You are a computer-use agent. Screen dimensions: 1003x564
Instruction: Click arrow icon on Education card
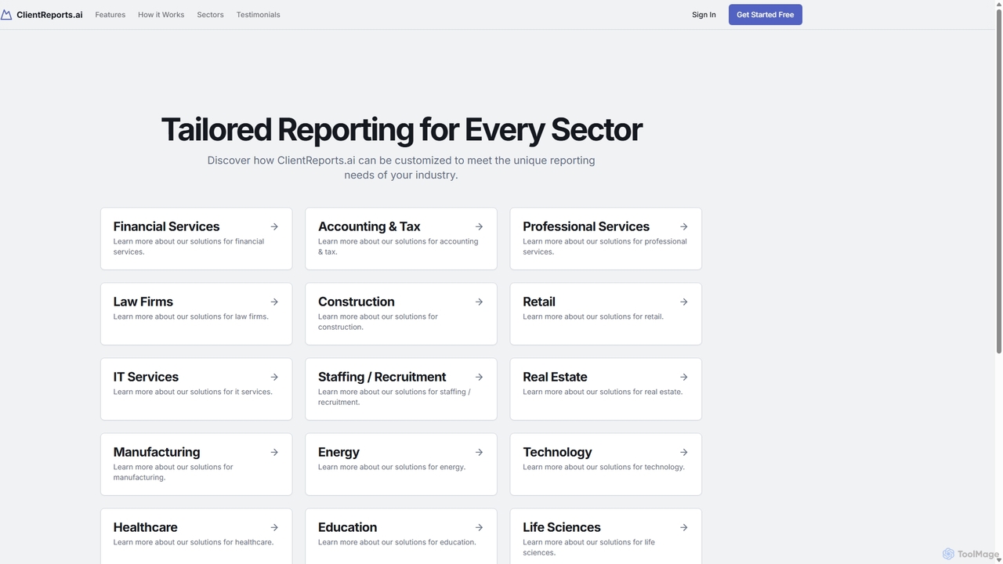[479, 527]
